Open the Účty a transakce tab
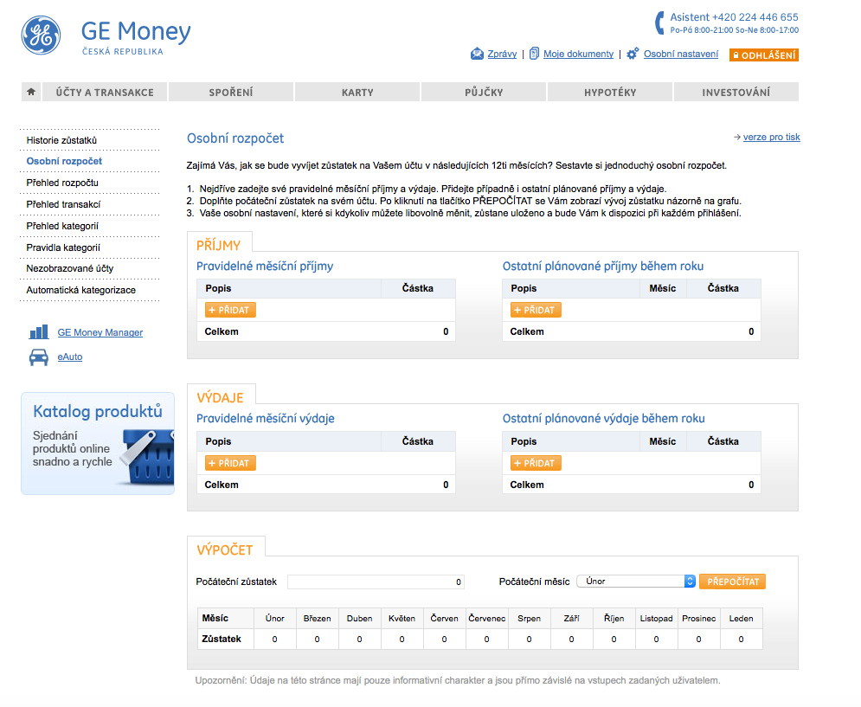Viewport: 861px width, 707px height. (105, 92)
